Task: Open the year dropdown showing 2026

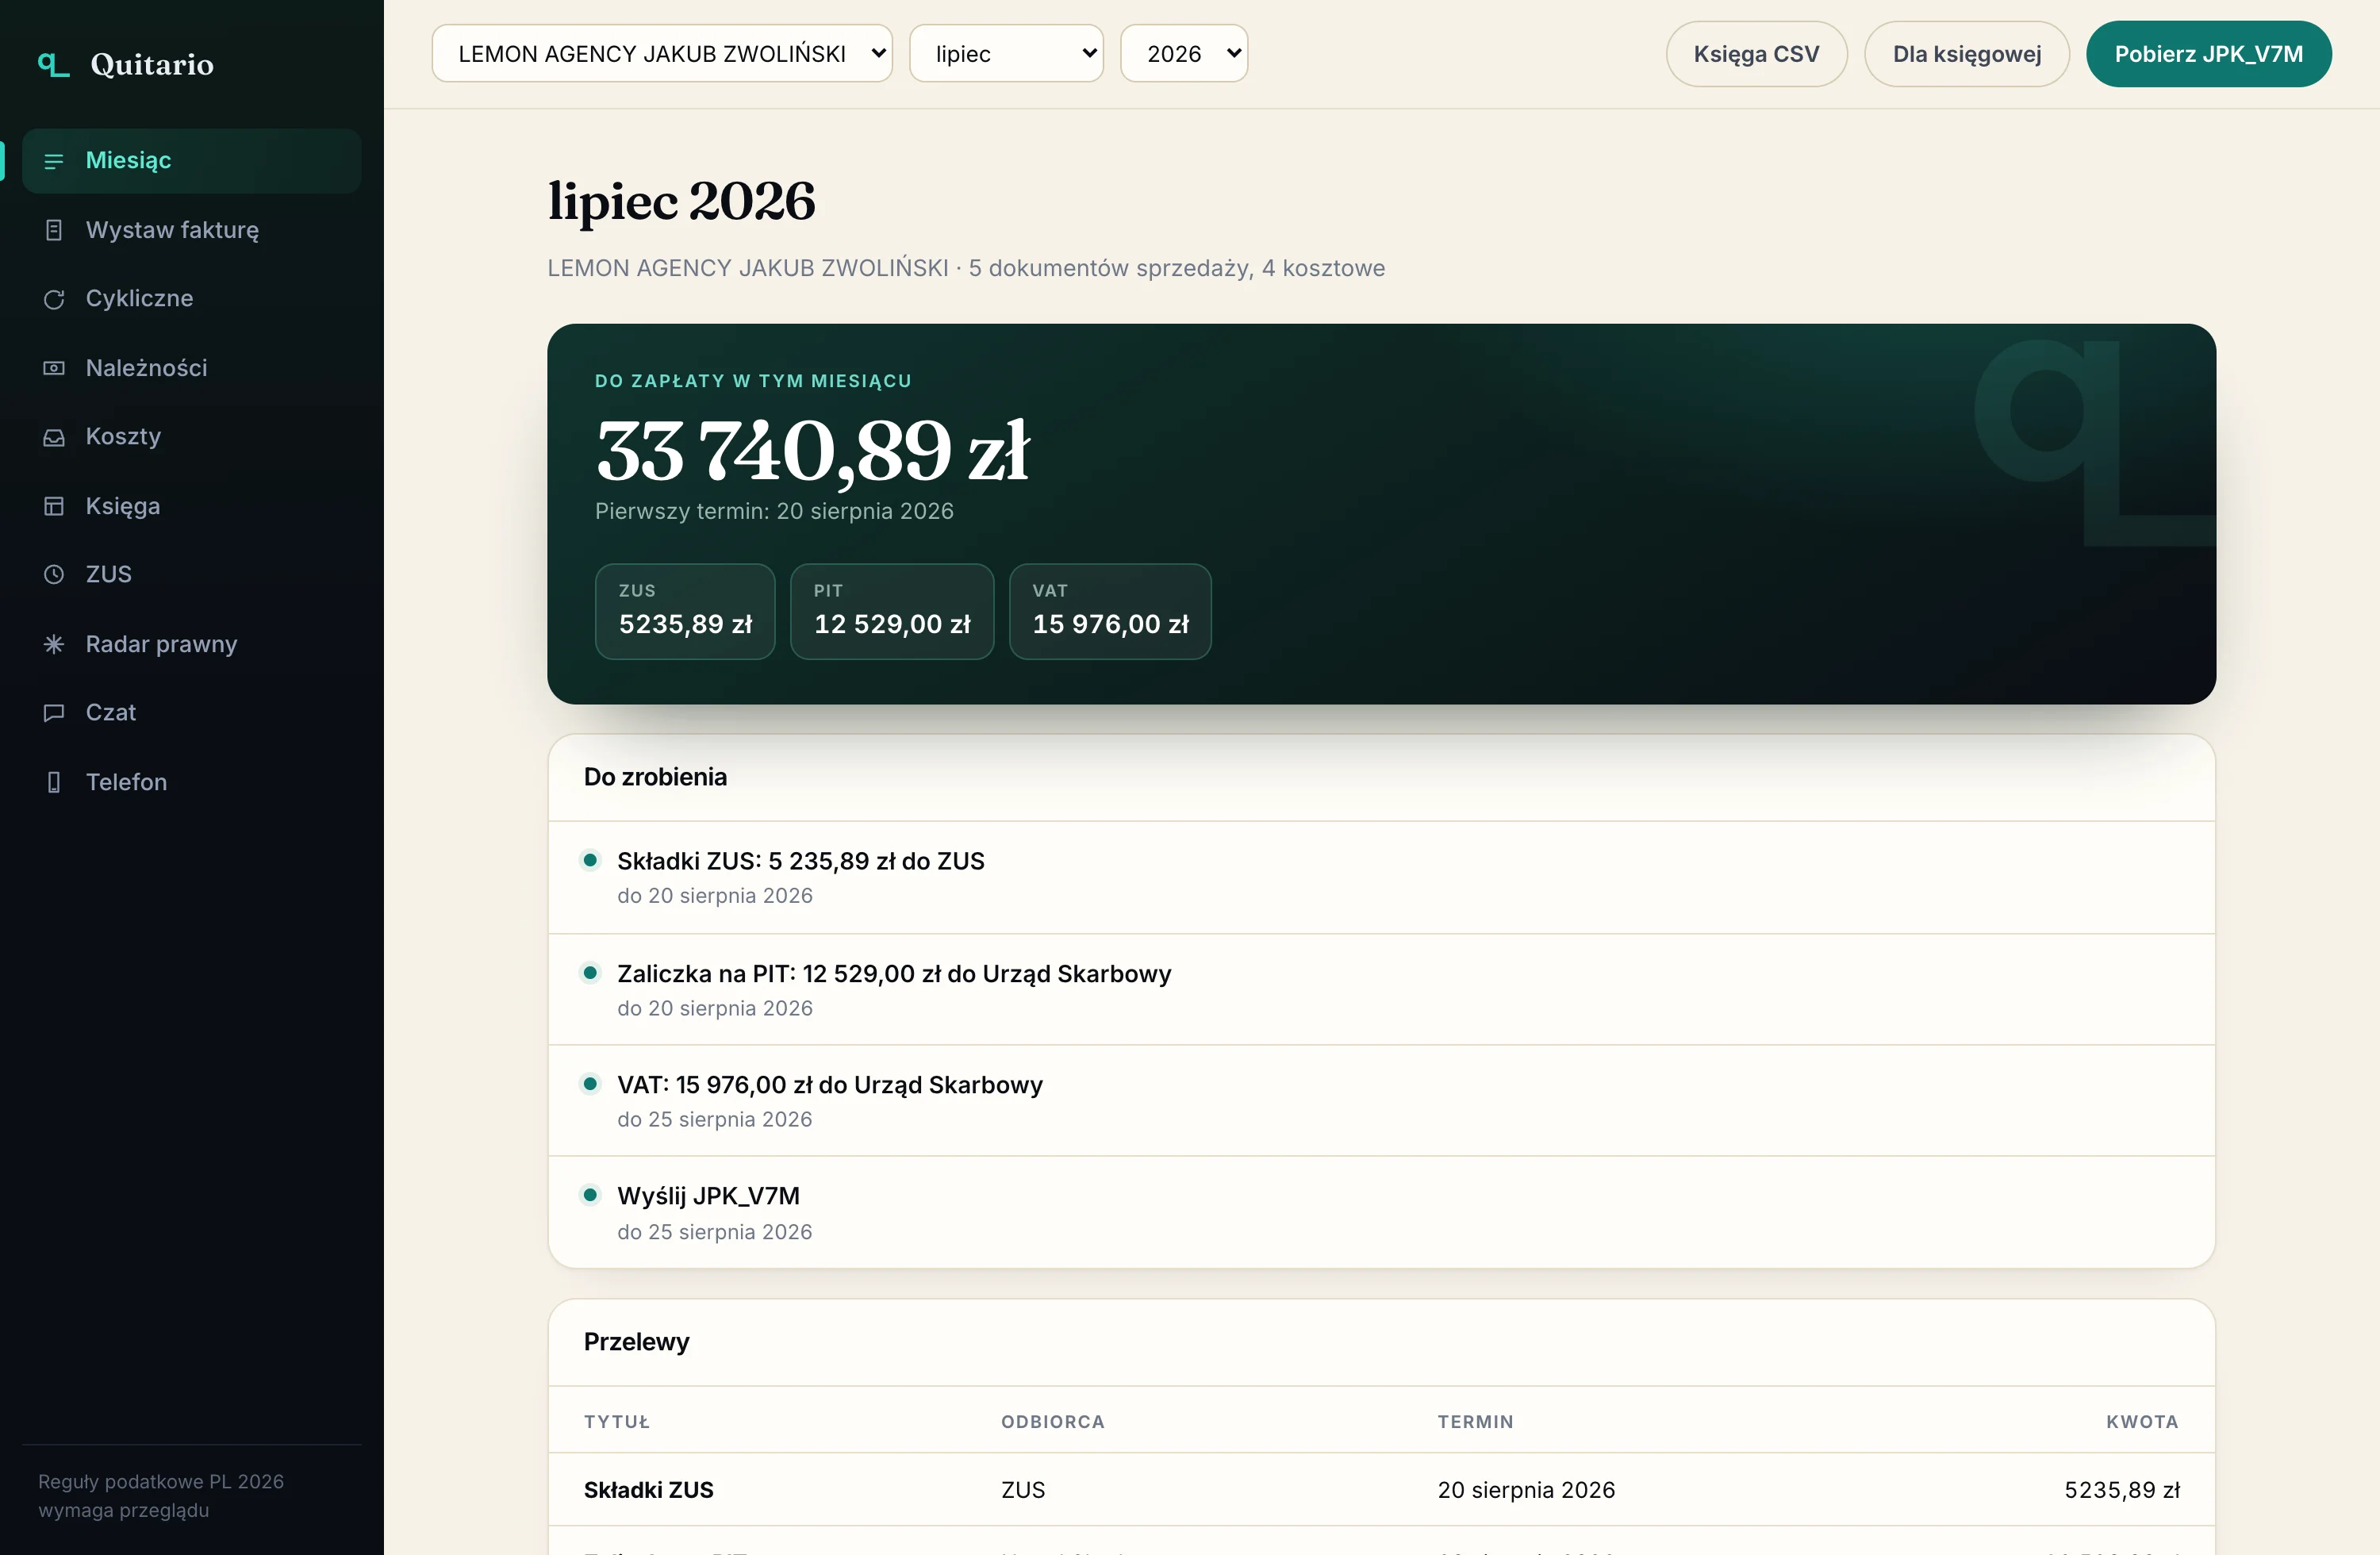Action: pyautogui.click(x=1184, y=54)
